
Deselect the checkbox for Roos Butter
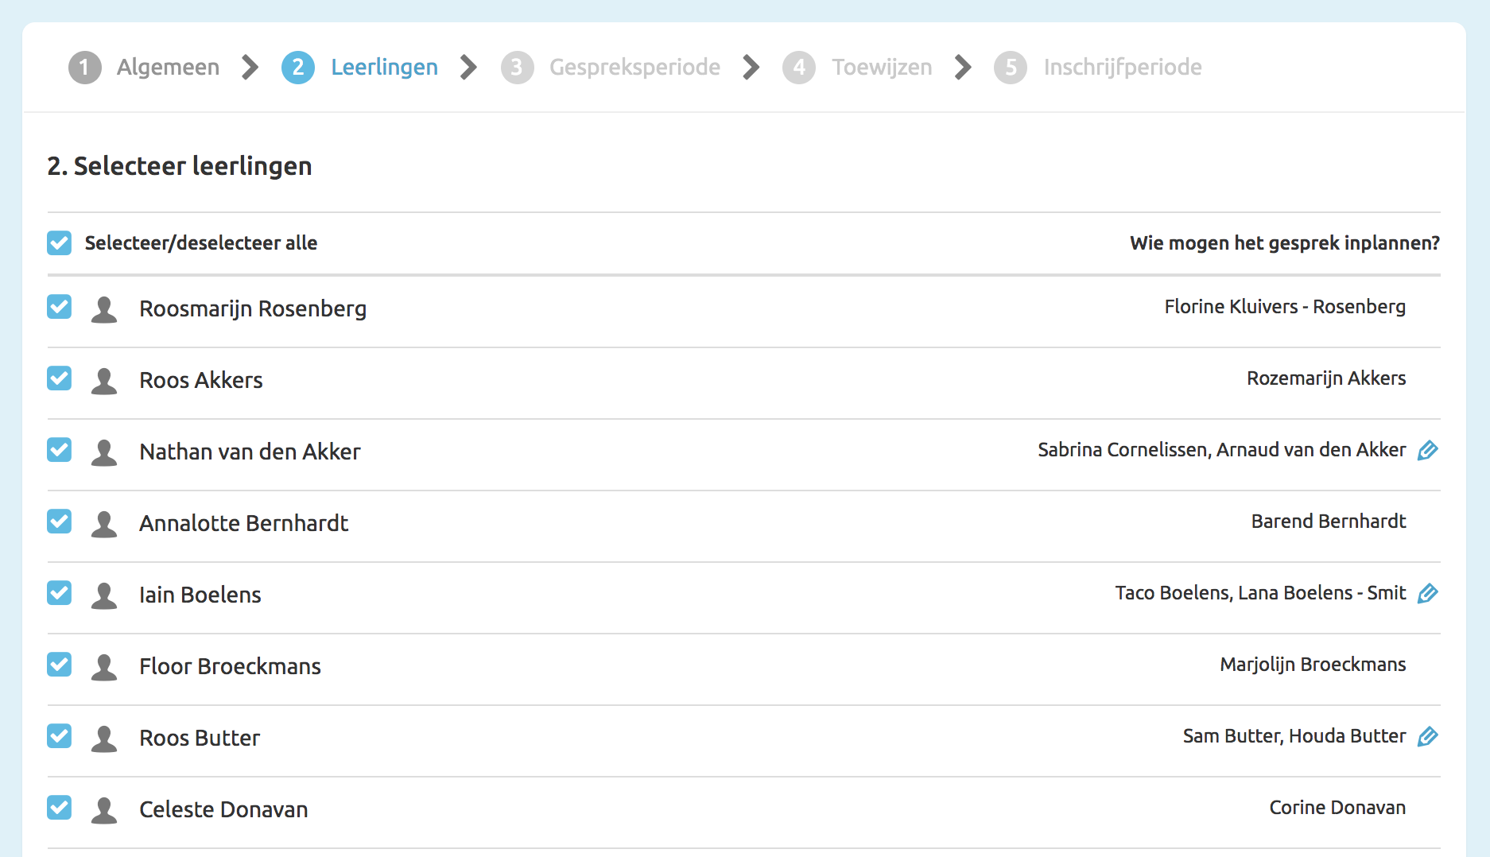click(x=59, y=736)
